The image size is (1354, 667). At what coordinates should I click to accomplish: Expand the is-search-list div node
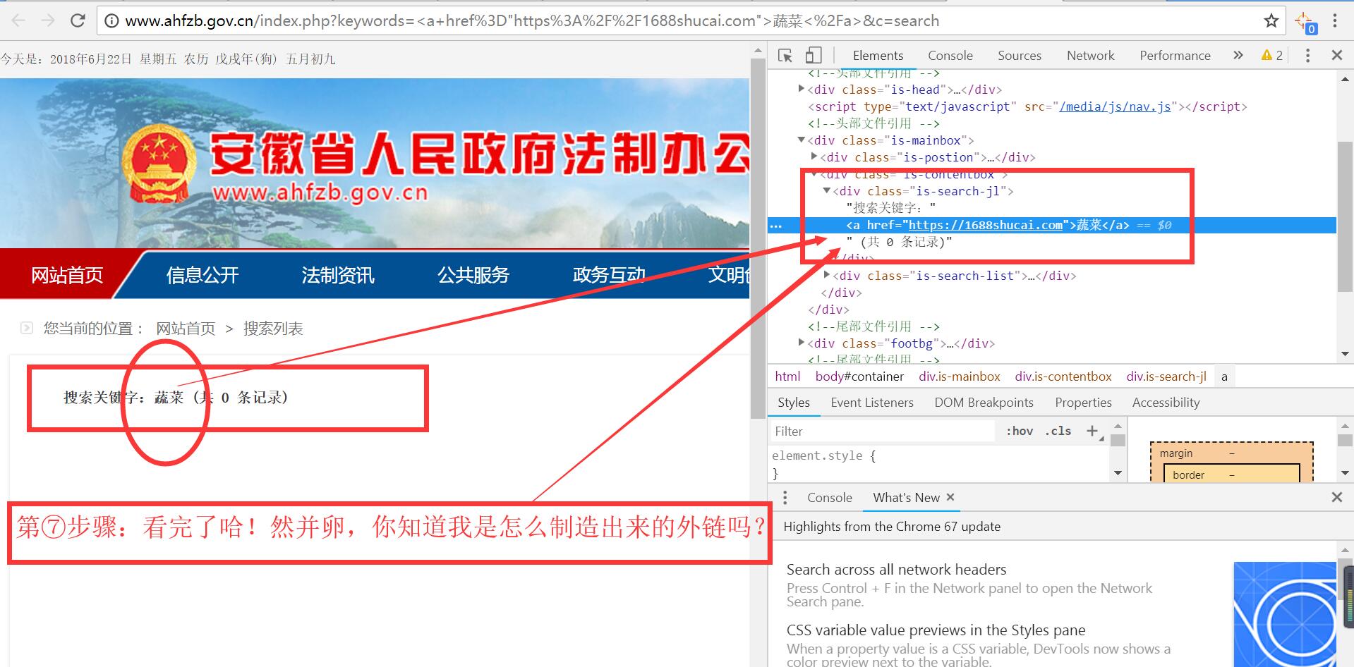coord(826,275)
